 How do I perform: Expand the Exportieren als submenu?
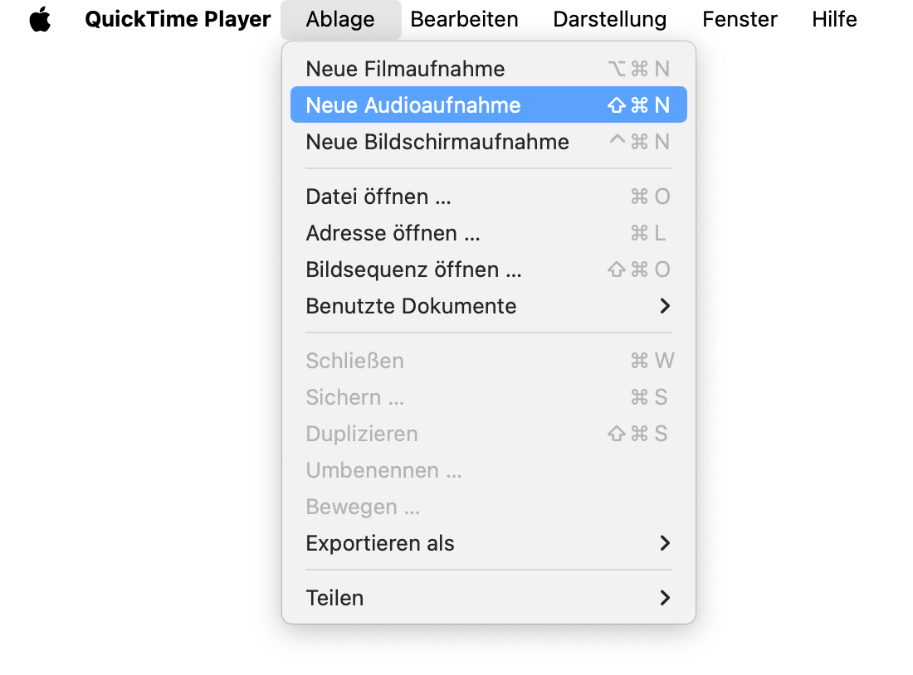point(380,543)
